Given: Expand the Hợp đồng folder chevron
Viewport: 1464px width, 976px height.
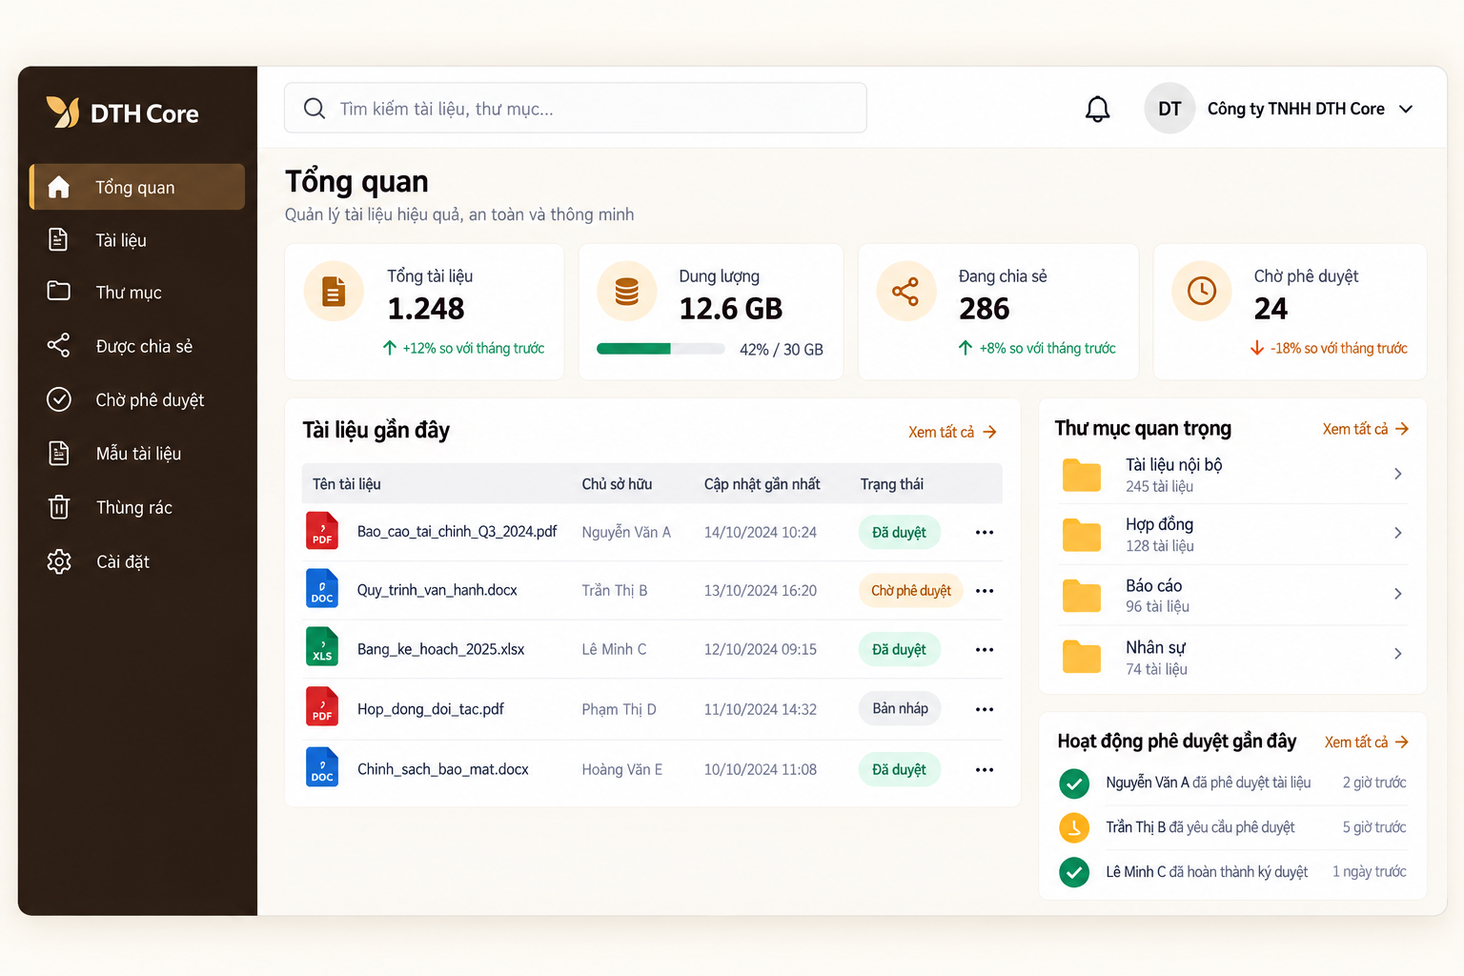Looking at the screenshot, I should (x=1398, y=533).
